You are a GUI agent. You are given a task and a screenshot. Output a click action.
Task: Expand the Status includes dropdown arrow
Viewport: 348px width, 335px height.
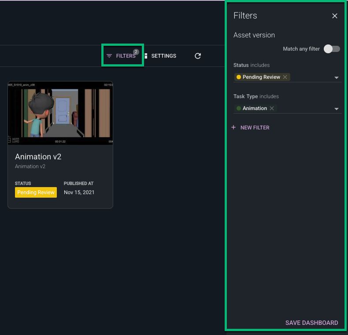(x=336, y=78)
